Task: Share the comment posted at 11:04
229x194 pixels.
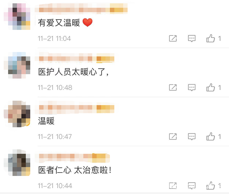Action: point(173,38)
